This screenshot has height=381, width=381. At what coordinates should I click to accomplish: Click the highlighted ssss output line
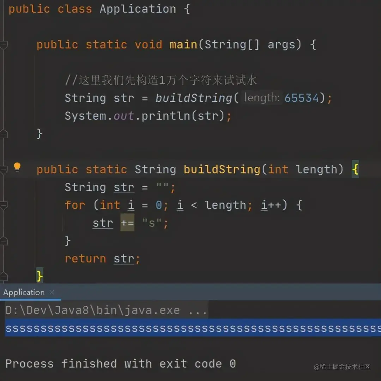tap(193, 328)
